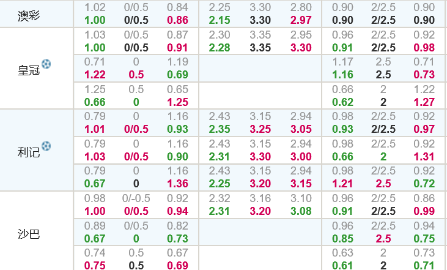The image size is (447, 270).
Task: Click the soccer ball icon beside 皇冠
Action: click(x=46, y=64)
